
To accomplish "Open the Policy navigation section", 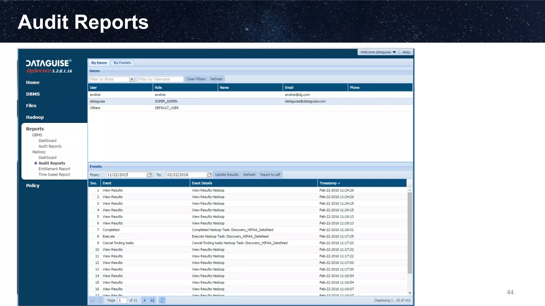I will coord(33,186).
